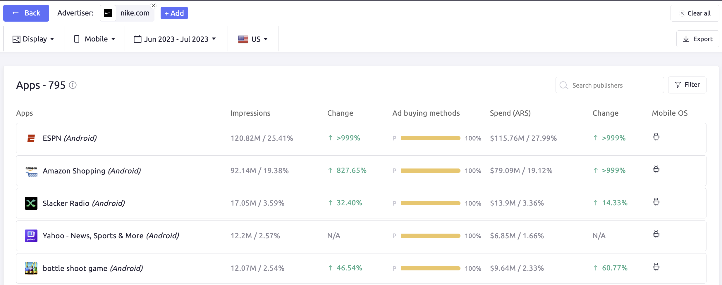Click ESPN spend $115.76M / 27.99%
The image size is (722, 285).
(x=523, y=138)
